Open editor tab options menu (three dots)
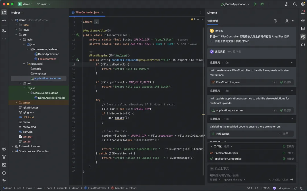 201,12
